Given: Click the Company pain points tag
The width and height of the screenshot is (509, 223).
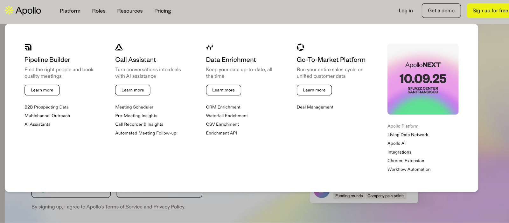Looking at the screenshot, I should 386,196.
